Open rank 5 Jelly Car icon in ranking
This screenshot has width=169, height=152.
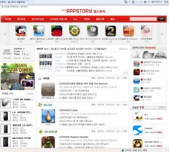[x=136, y=98]
